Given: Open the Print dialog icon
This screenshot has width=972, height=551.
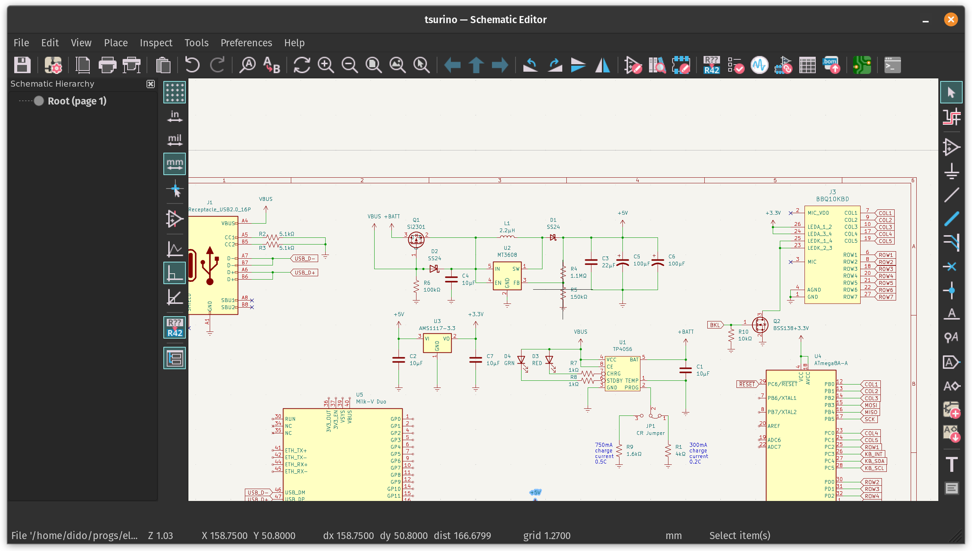Looking at the screenshot, I should [x=107, y=65].
